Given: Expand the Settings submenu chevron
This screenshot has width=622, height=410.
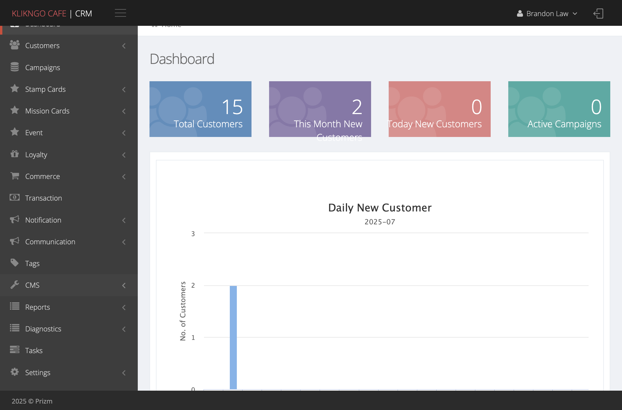Looking at the screenshot, I should click(124, 373).
